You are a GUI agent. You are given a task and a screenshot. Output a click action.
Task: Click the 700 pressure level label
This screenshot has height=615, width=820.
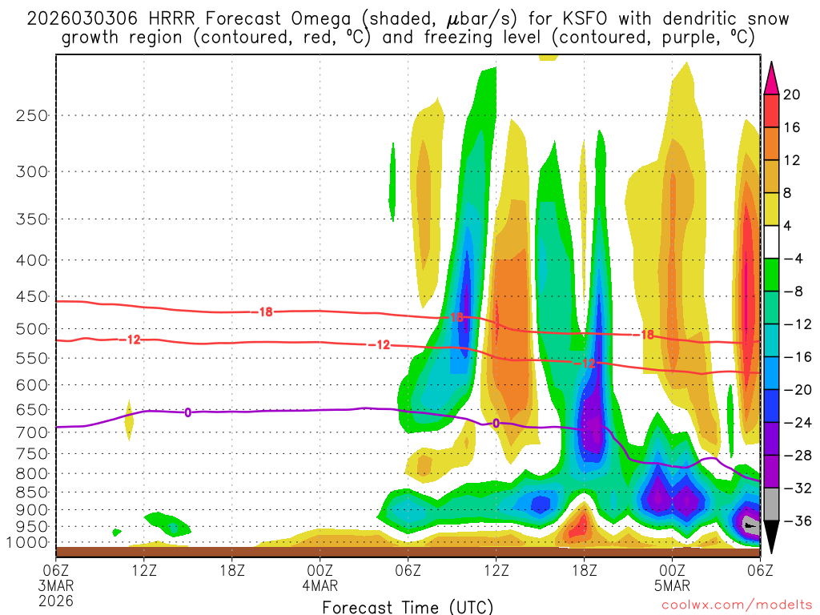click(32, 432)
